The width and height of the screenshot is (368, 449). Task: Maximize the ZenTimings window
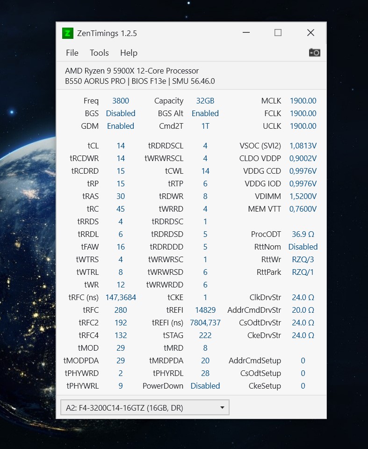[278, 33]
